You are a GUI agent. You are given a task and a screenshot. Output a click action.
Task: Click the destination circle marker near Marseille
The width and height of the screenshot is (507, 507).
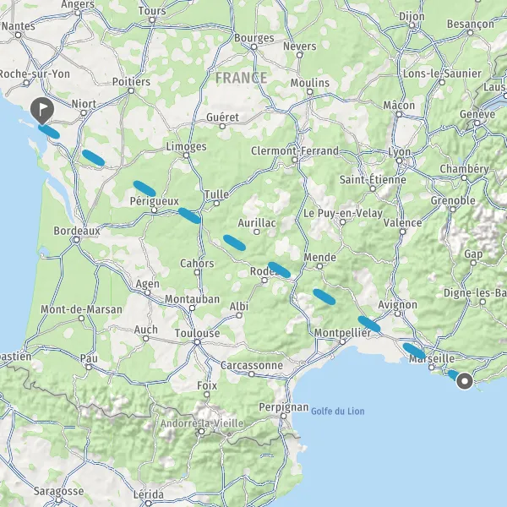(x=465, y=381)
